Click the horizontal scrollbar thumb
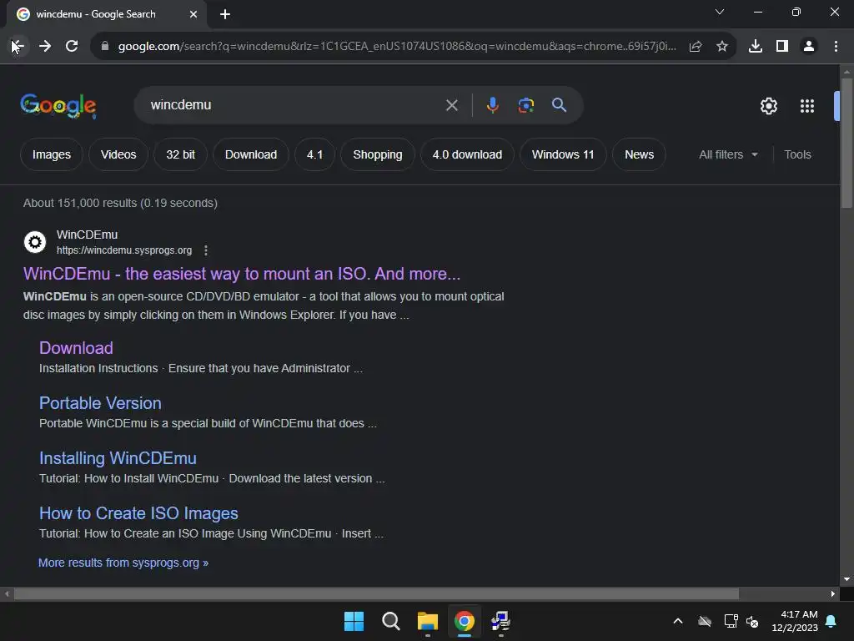This screenshot has width=854, height=641. coord(376,593)
